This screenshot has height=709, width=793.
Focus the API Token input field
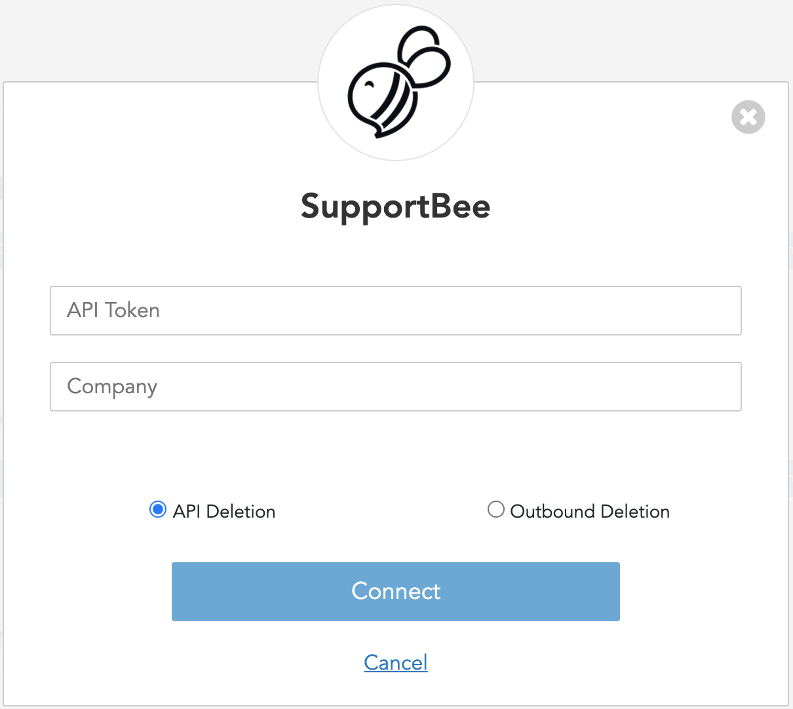tap(395, 311)
